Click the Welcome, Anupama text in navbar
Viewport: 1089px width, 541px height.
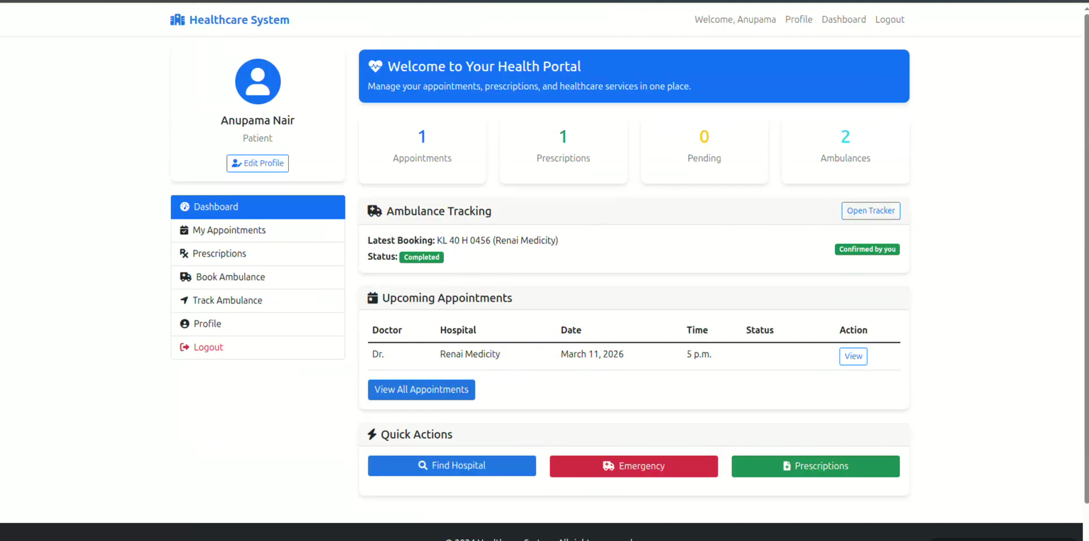tap(735, 20)
